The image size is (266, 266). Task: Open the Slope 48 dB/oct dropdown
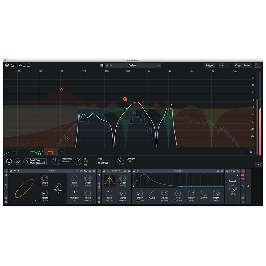(x=105, y=163)
